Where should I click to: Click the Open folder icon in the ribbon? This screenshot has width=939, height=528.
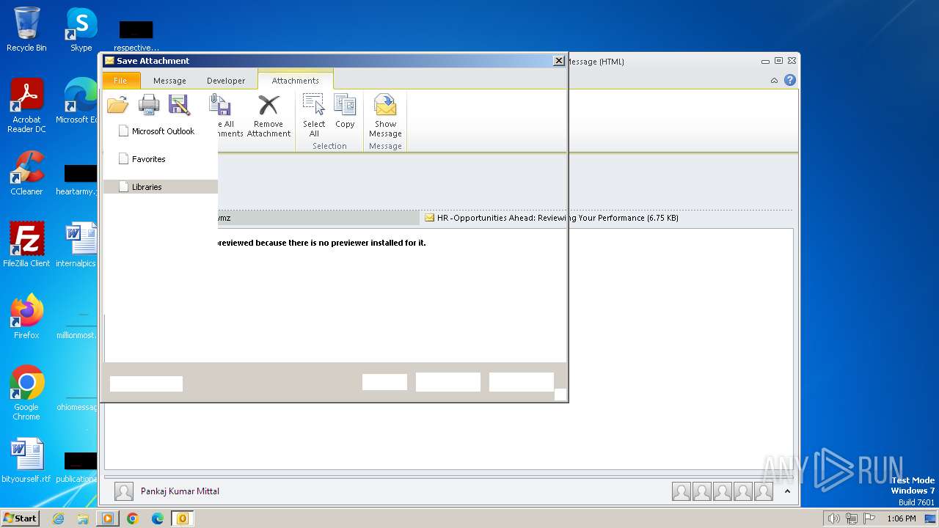click(117, 105)
